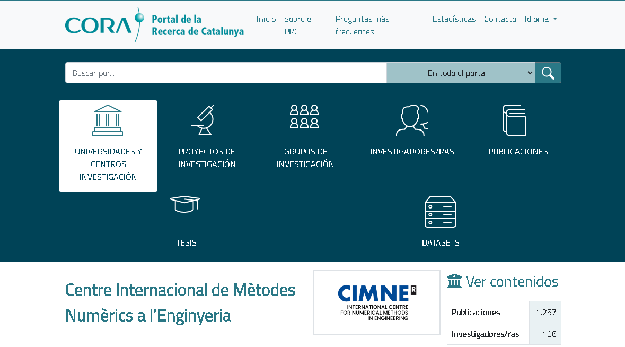Open the Estadísticas page
The height and width of the screenshot is (347, 625).
pos(454,19)
